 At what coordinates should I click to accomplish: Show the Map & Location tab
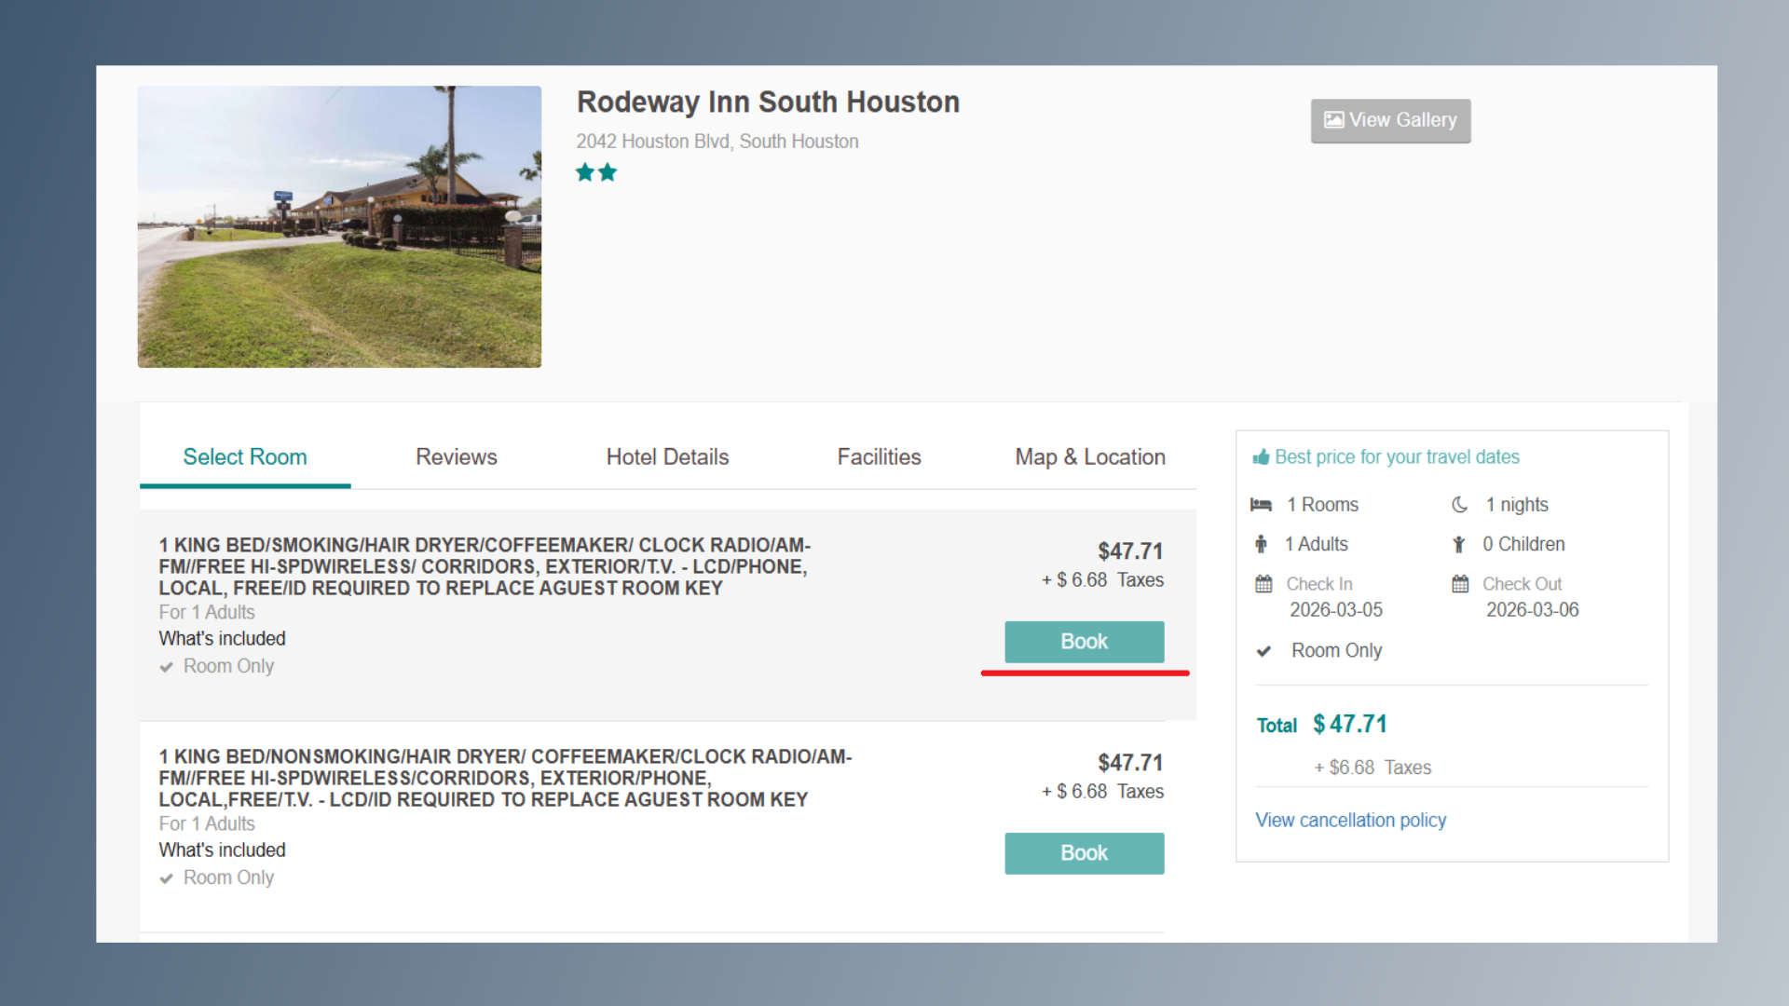(1089, 457)
